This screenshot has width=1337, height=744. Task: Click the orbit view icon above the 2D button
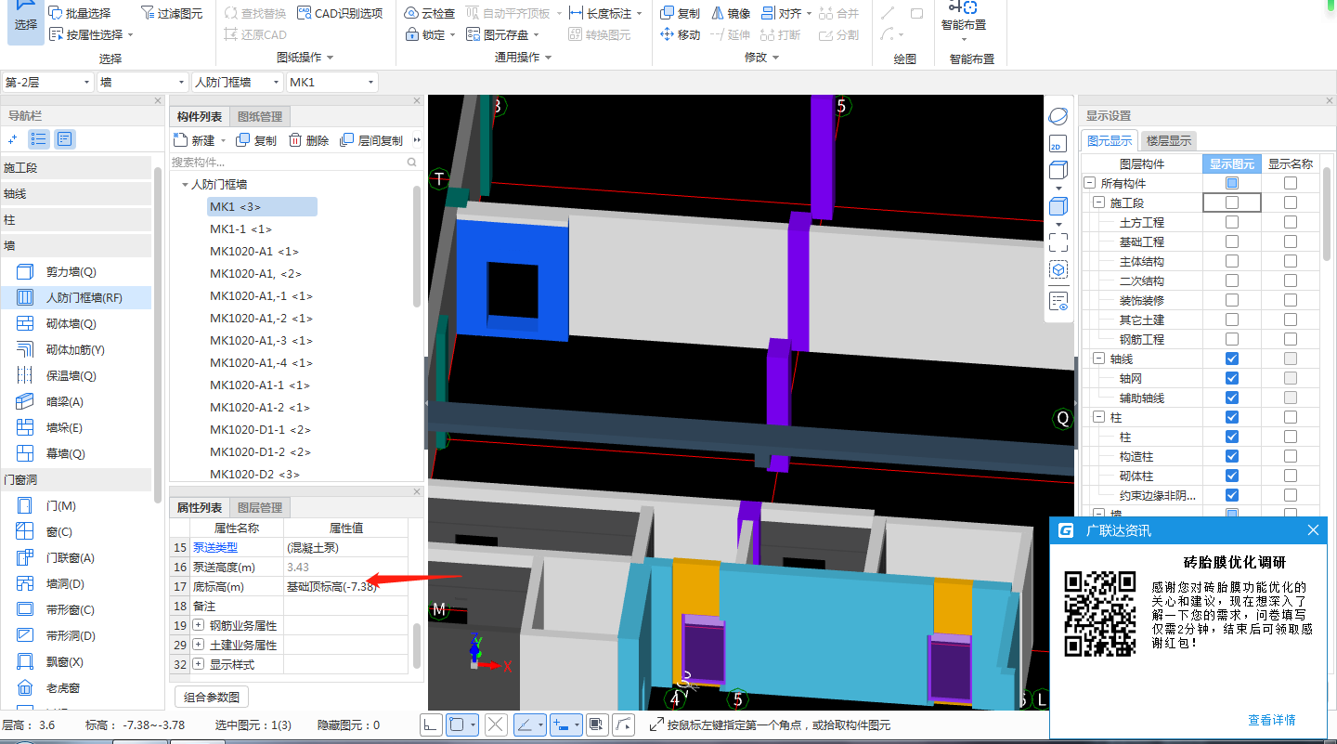(1058, 116)
